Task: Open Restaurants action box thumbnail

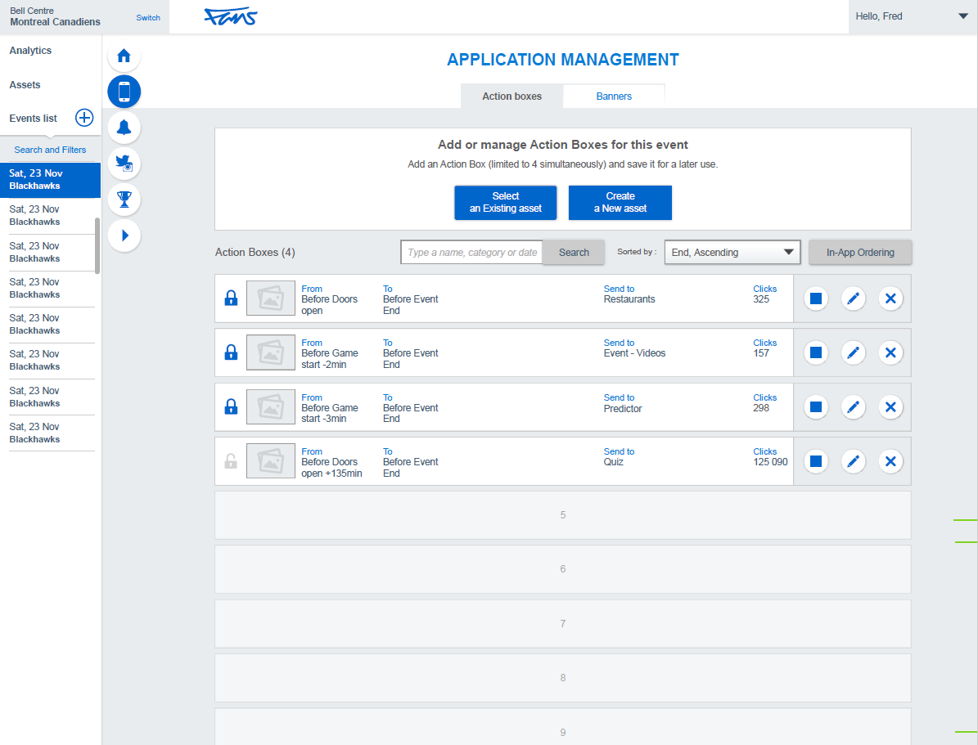Action: 271,298
